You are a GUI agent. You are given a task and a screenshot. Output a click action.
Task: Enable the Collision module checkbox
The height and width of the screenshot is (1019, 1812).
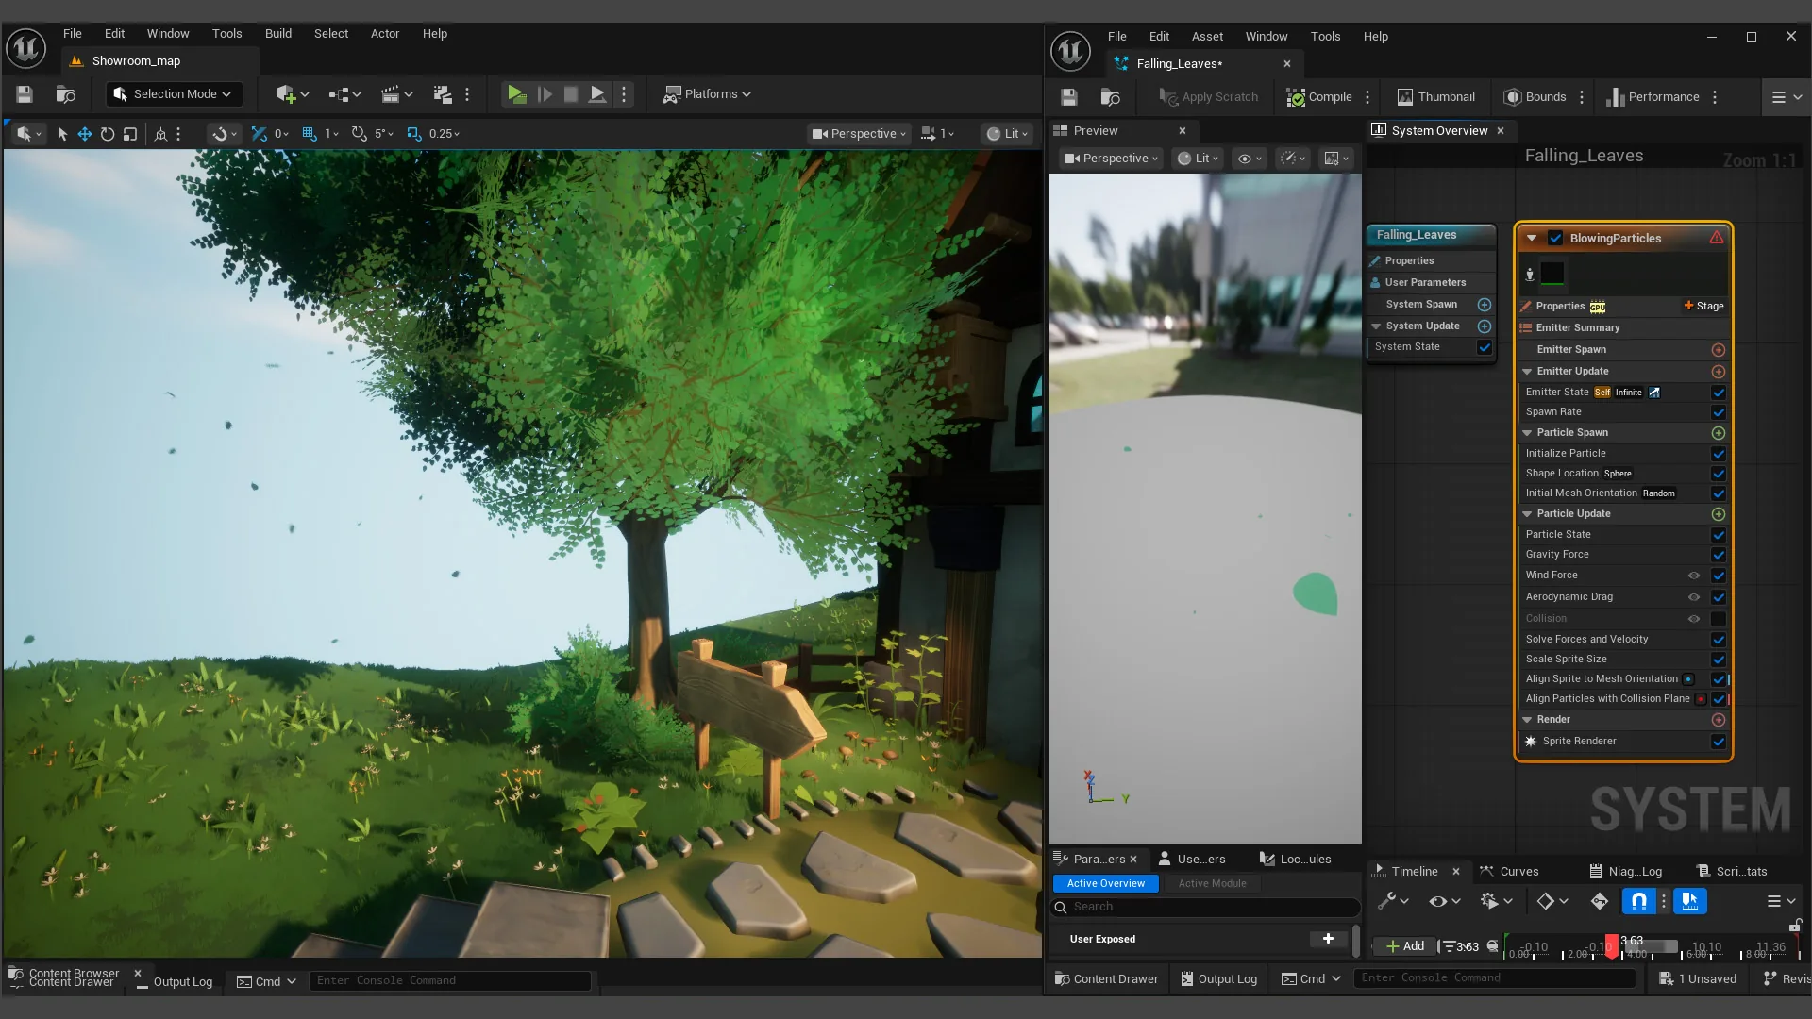click(1719, 619)
